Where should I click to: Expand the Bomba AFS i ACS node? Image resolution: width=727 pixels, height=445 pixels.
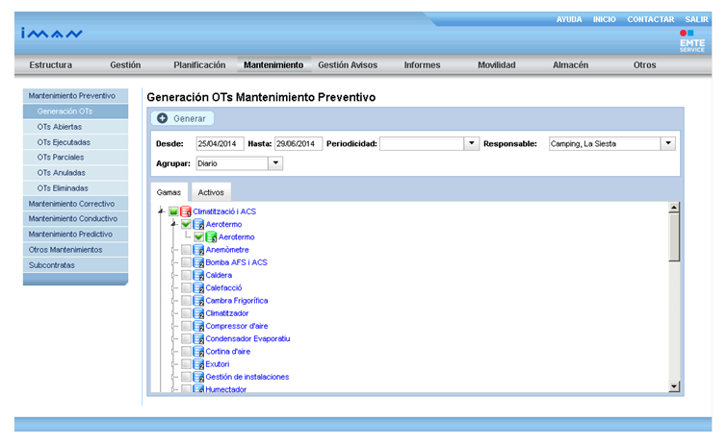pos(174,262)
